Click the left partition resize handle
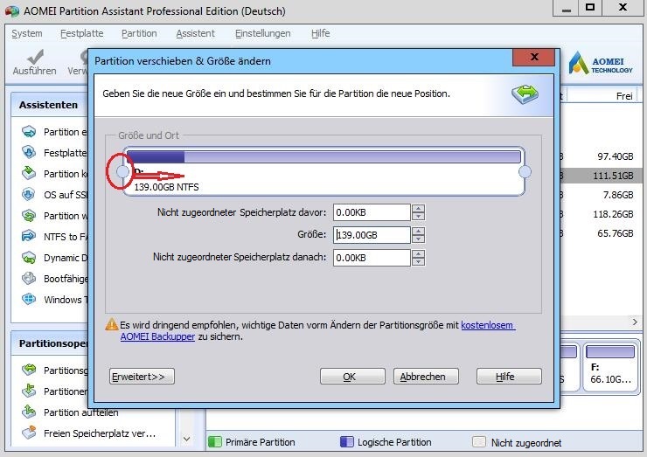The height and width of the screenshot is (457, 647). coord(122,171)
